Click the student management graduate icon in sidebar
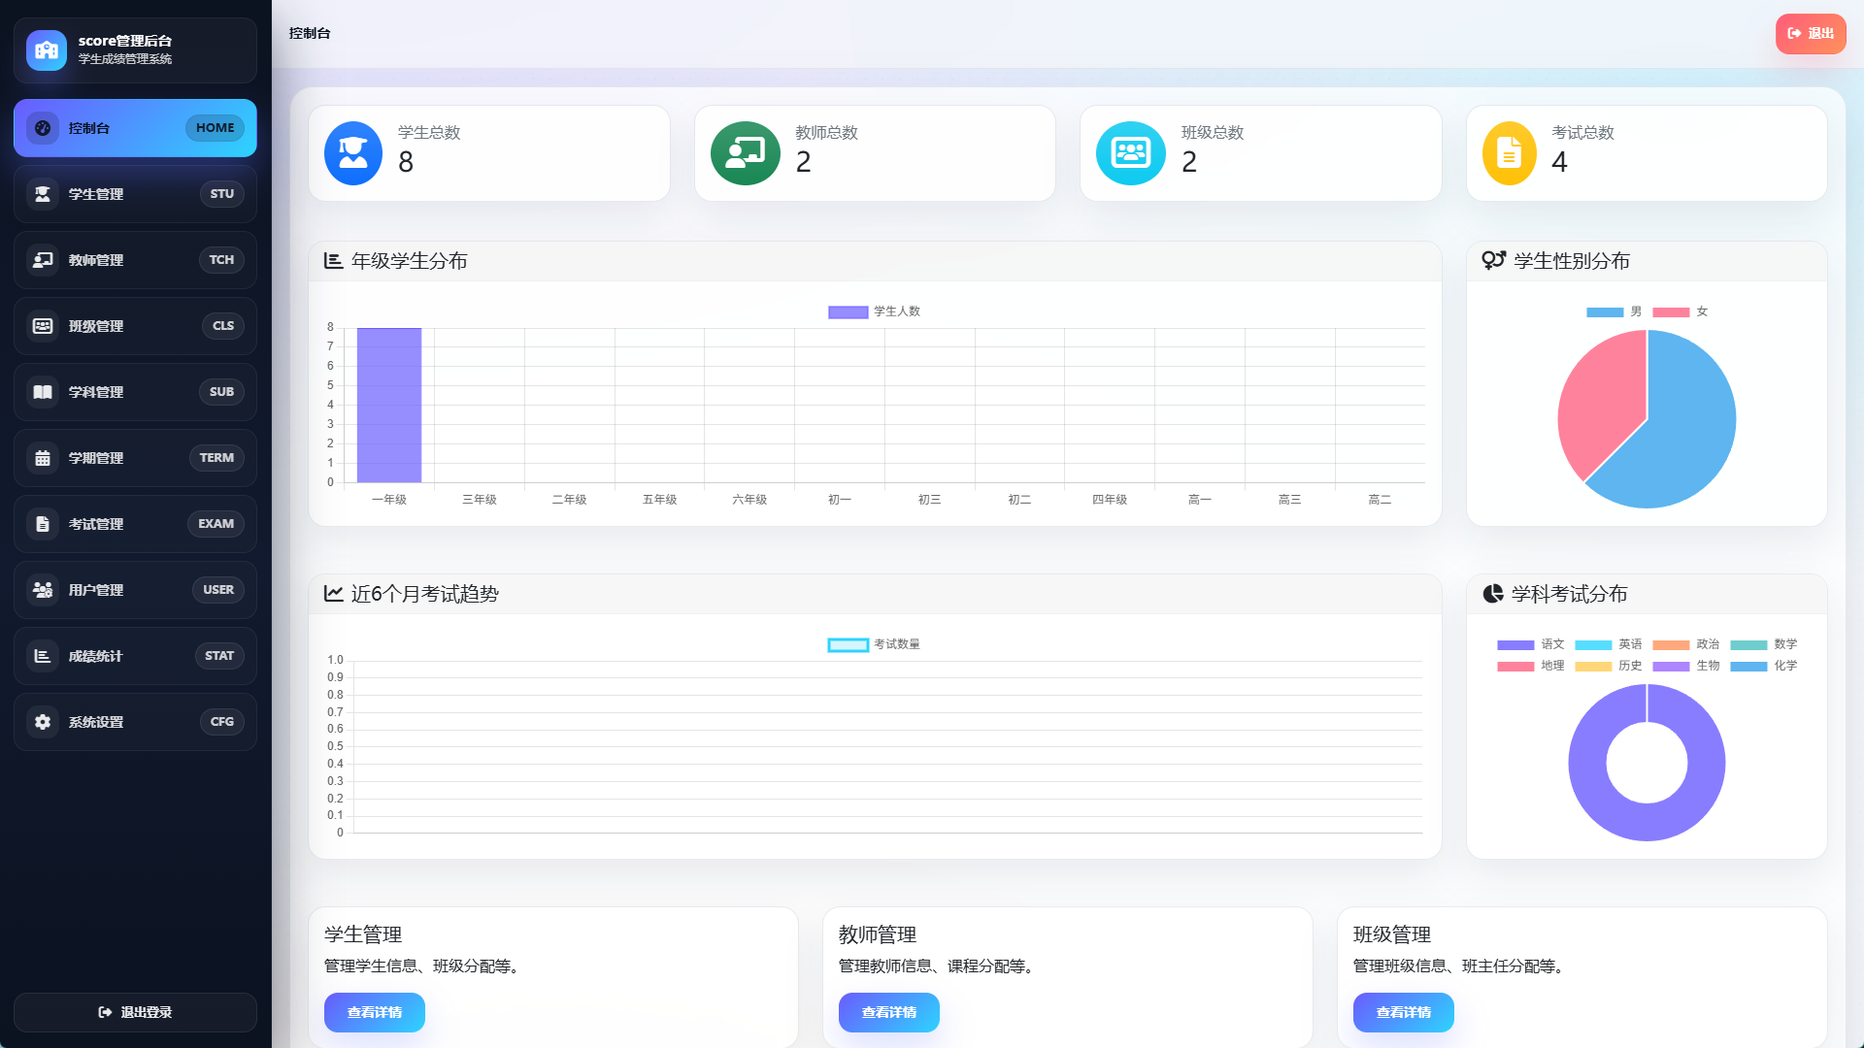The width and height of the screenshot is (1864, 1048). (43, 194)
